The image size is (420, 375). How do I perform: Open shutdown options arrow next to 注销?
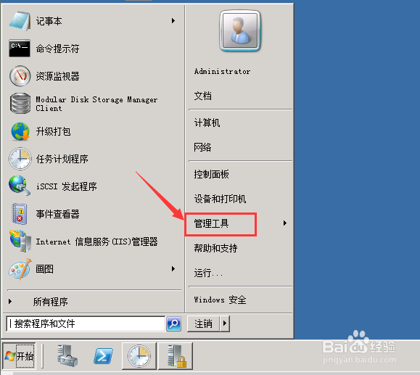pos(225,324)
